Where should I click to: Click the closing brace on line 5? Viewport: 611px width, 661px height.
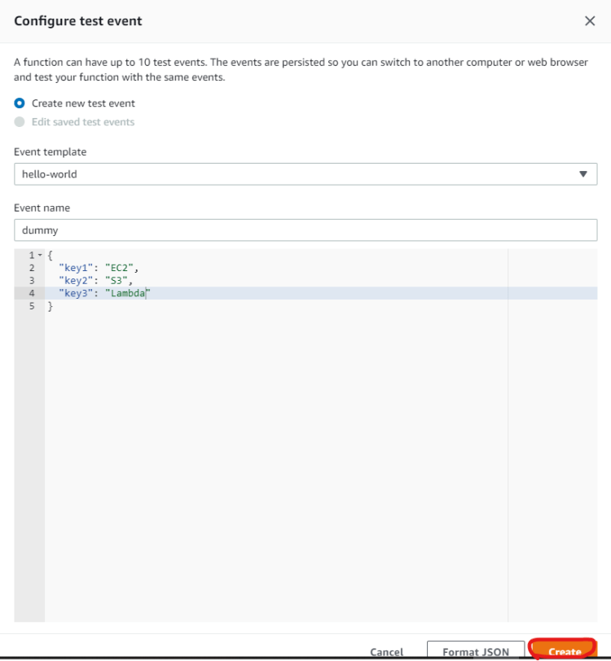[51, 306]
